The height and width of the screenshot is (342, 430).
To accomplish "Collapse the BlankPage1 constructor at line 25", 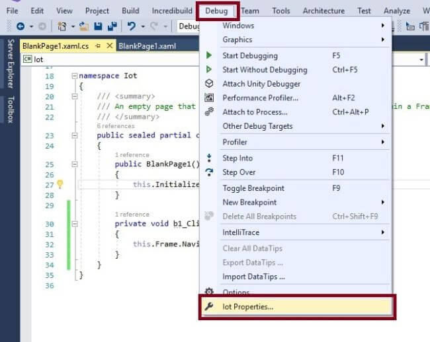I will tap(74, 164).
